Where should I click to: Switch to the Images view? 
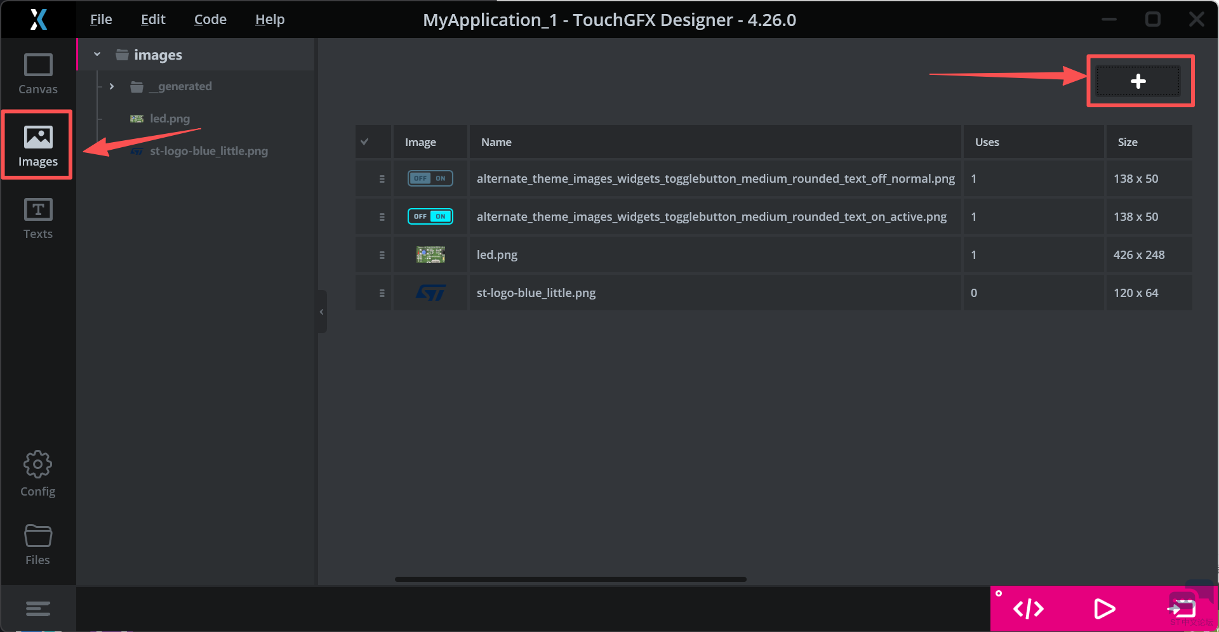tap(37, 146)
